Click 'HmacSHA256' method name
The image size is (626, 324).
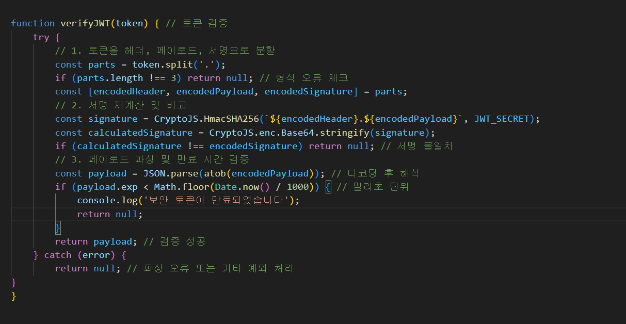(x=231, y=119)
